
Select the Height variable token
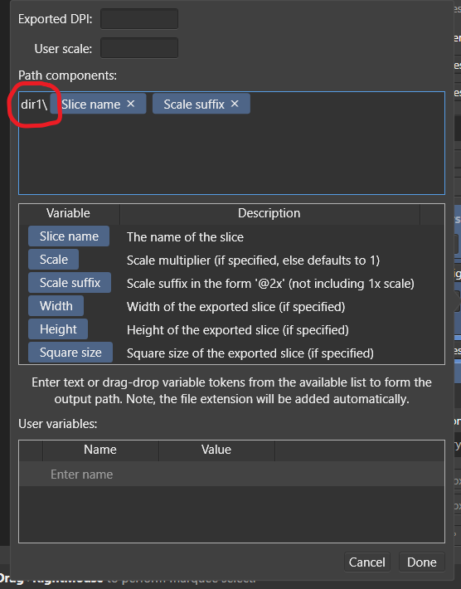coord(58,329)
